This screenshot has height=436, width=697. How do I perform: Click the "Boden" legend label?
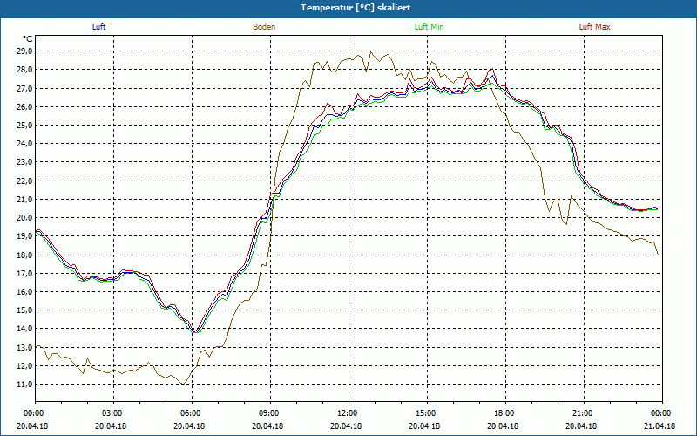[x=264, y=27]
